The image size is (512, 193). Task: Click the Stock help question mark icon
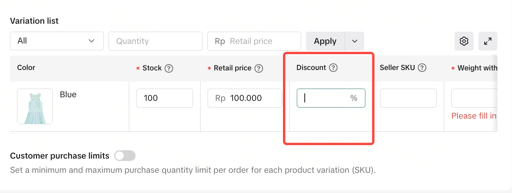[x=169, y=68]
